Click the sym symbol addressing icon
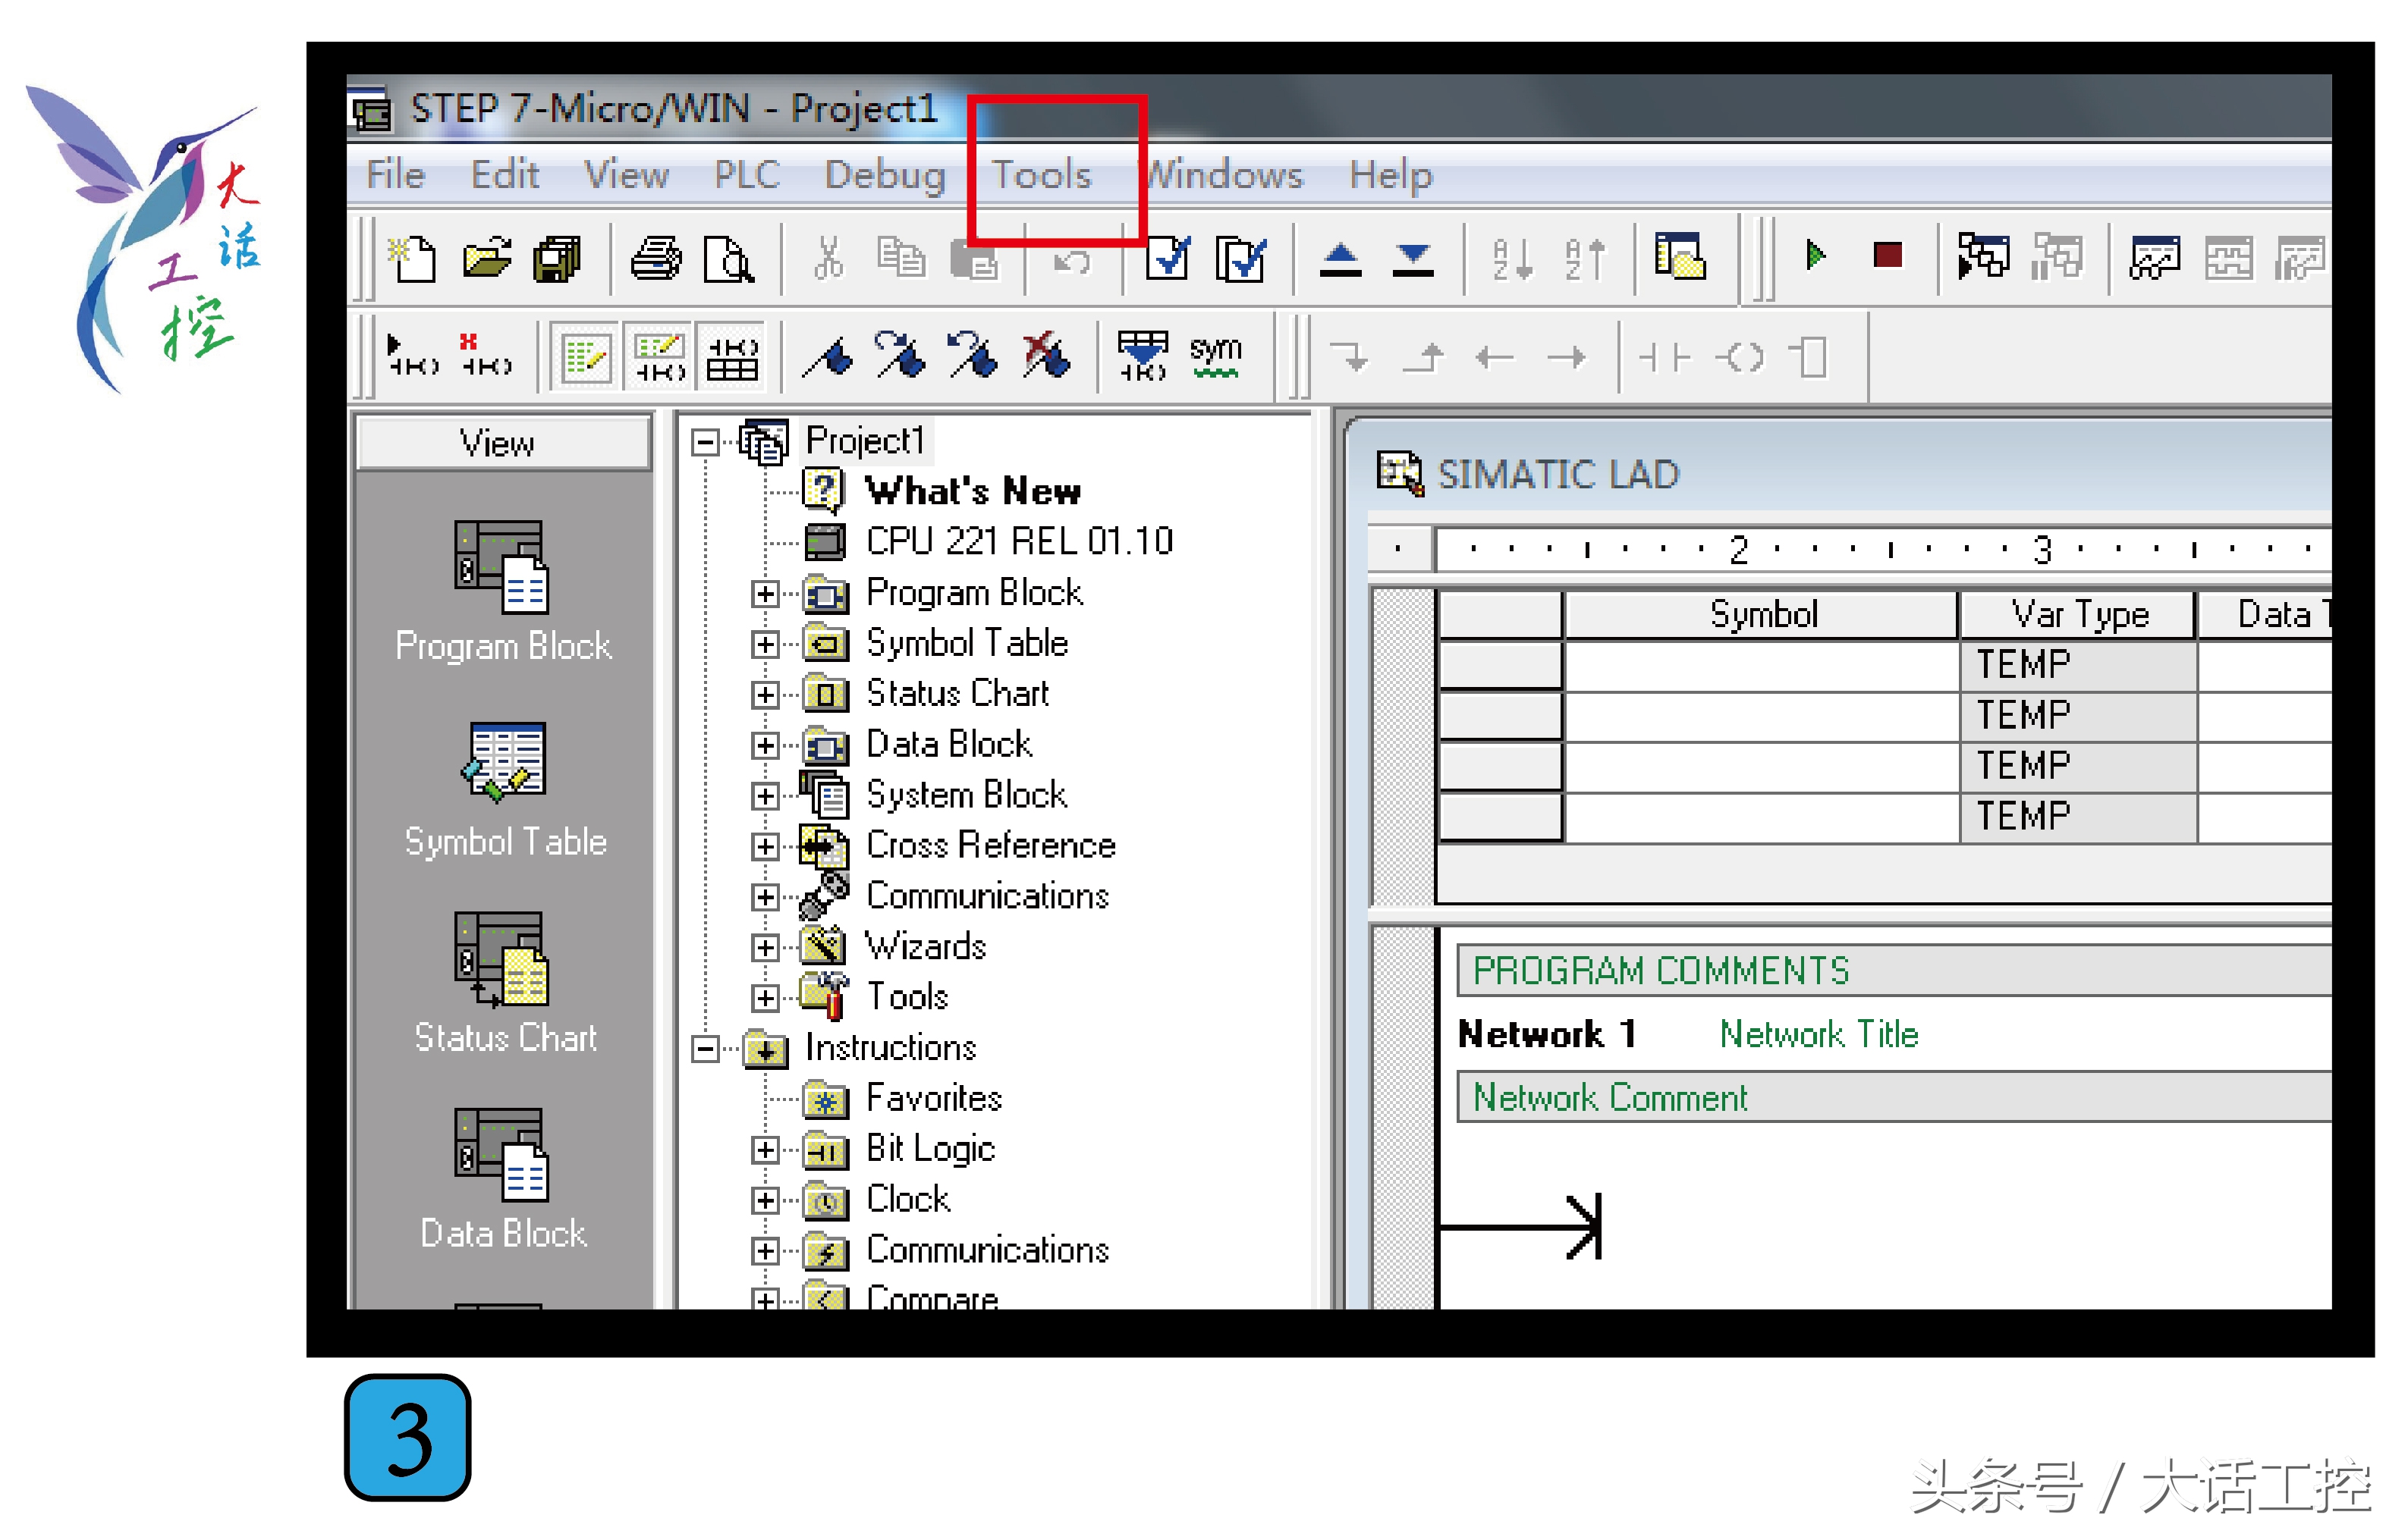 [x=1215, y=356]
